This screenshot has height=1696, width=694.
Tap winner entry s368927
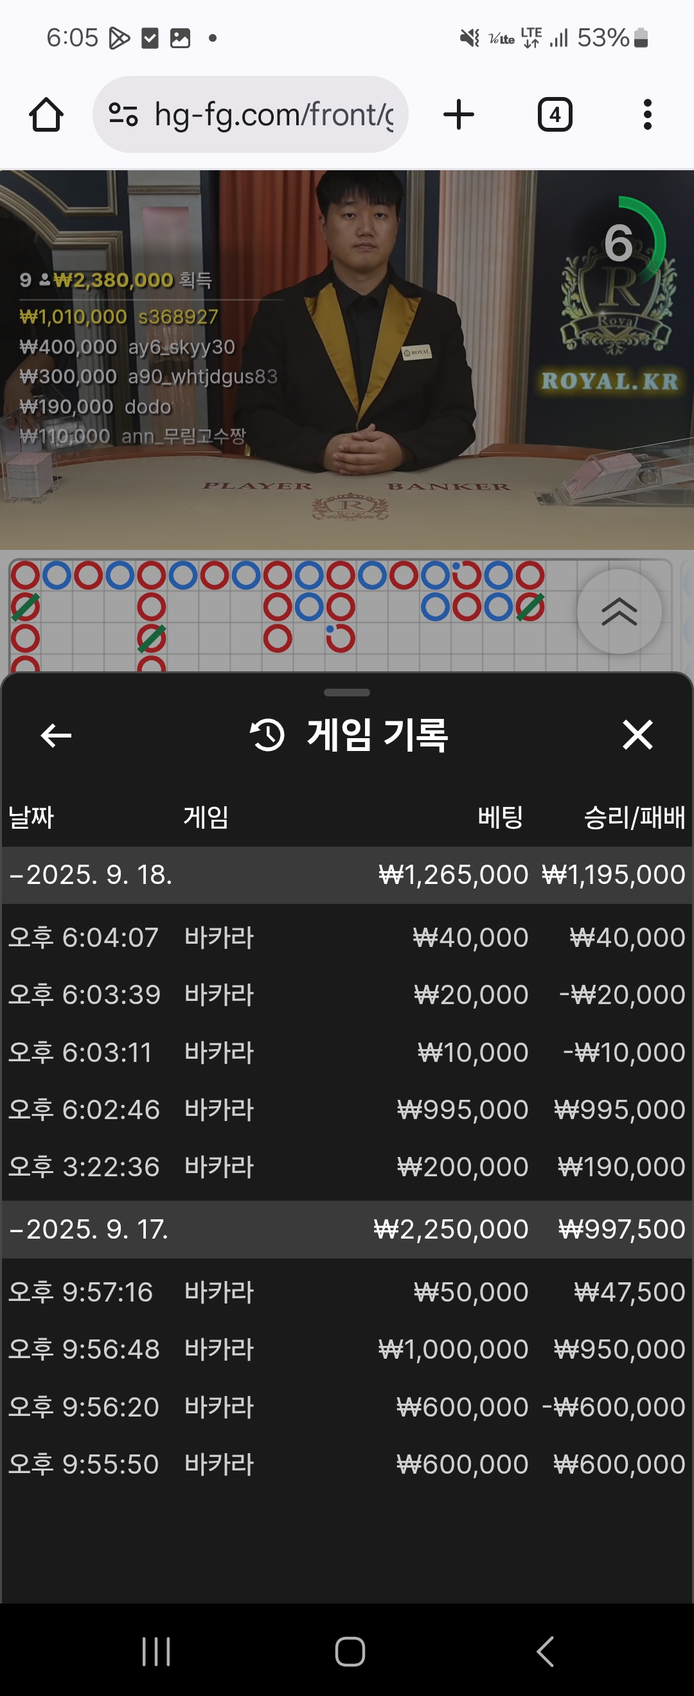pyautogui.click(x=118, y=317)
